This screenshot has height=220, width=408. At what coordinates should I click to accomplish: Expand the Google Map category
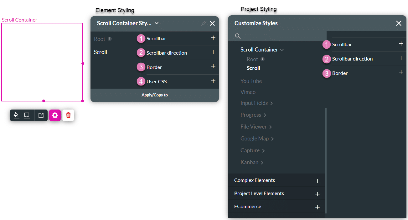(x=257, y=138)
